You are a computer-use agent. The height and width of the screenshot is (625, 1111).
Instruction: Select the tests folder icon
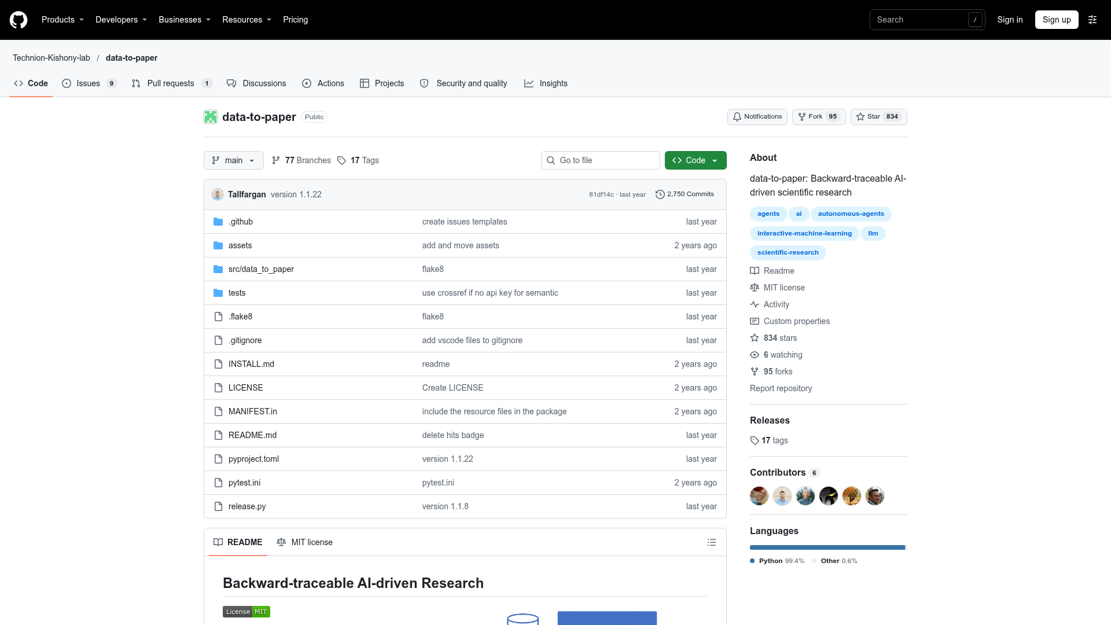218,293
